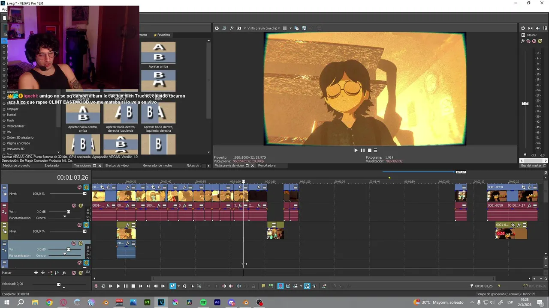Step to next frame
This screenshot has width=549, height=308.
[163, 286]
